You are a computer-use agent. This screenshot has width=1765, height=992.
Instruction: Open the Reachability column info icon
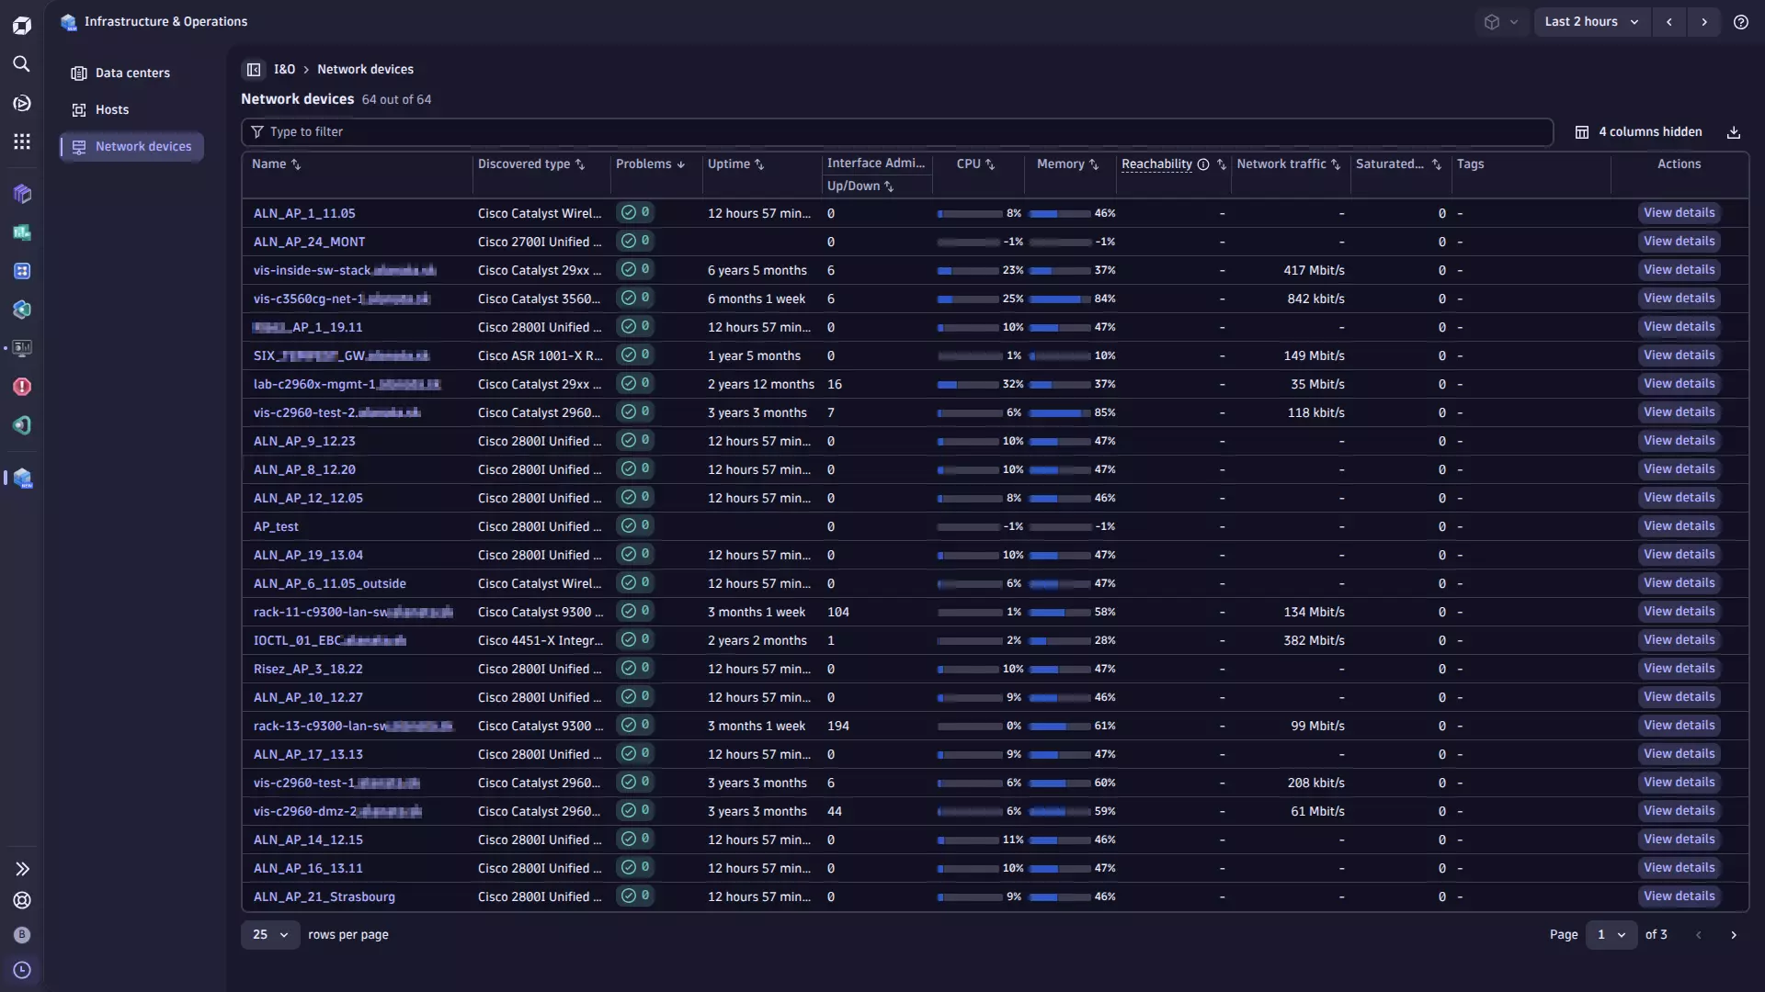pyautogui.click(x=1203, y=165)
